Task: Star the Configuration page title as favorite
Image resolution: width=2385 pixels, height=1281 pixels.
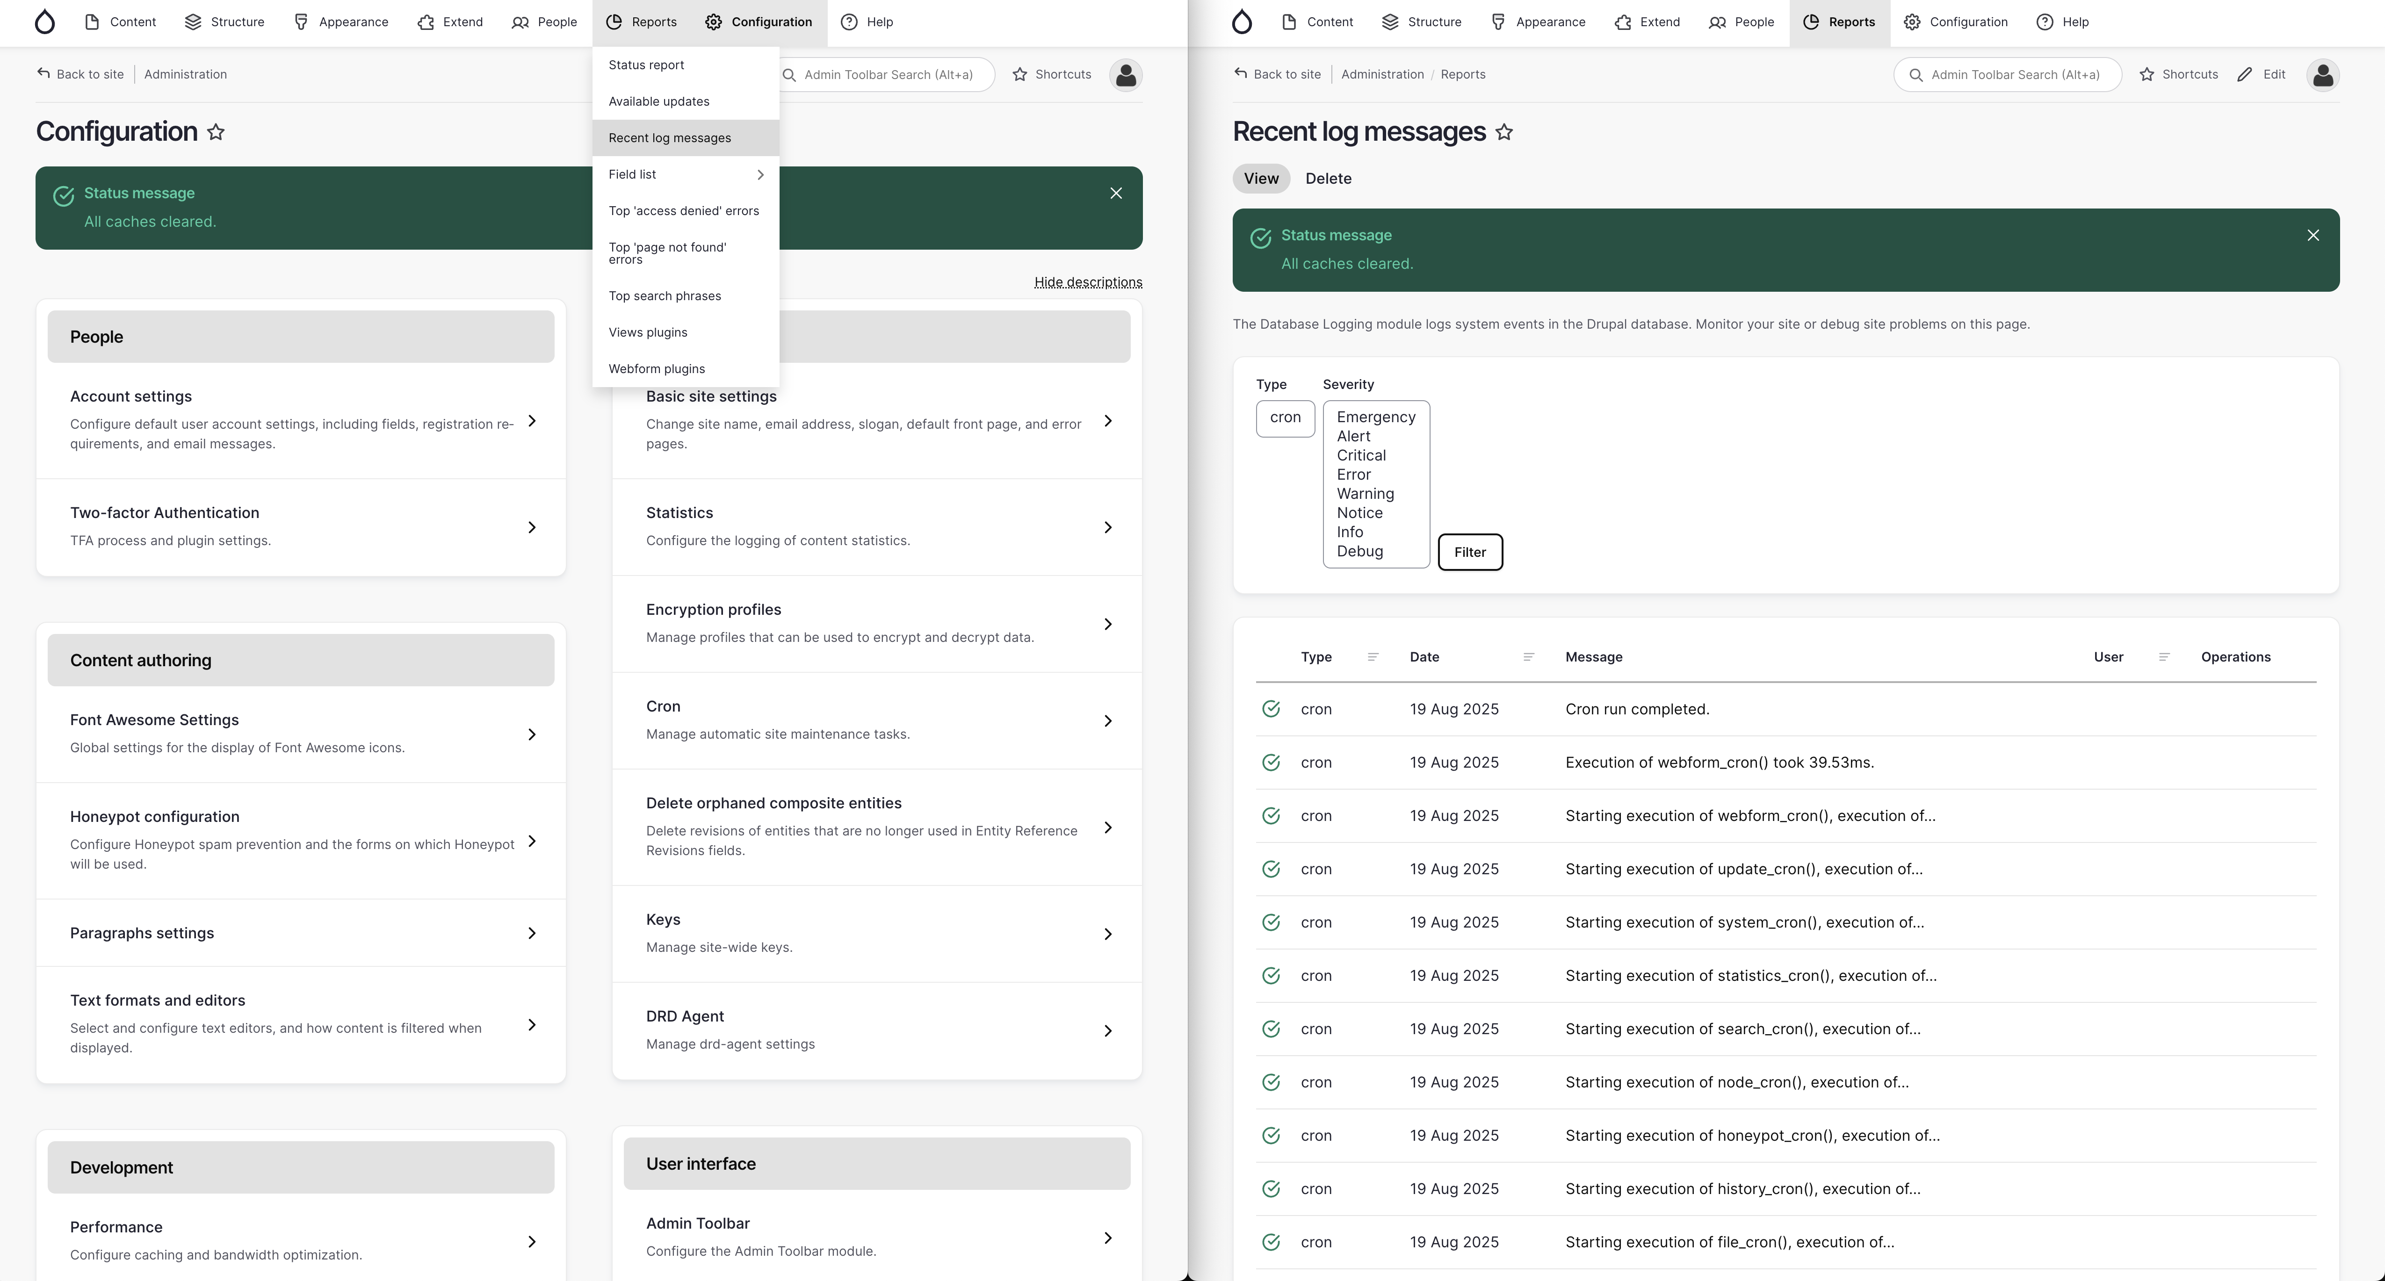Action: [x=216, y=132]
